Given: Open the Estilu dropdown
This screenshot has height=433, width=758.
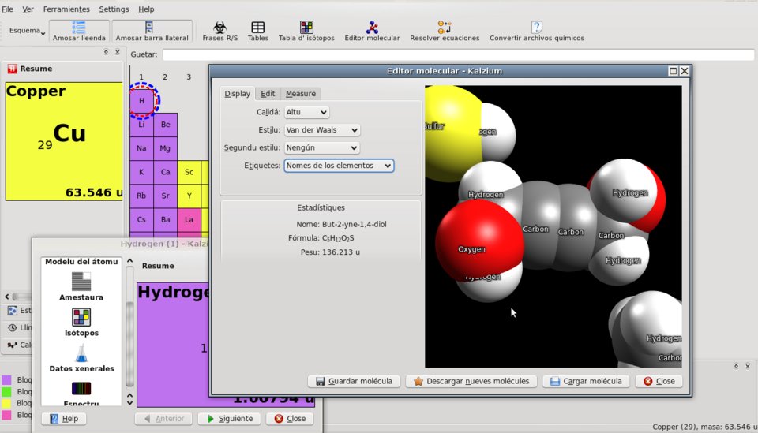Looking at the screenshot, I should tap(322, 130).
